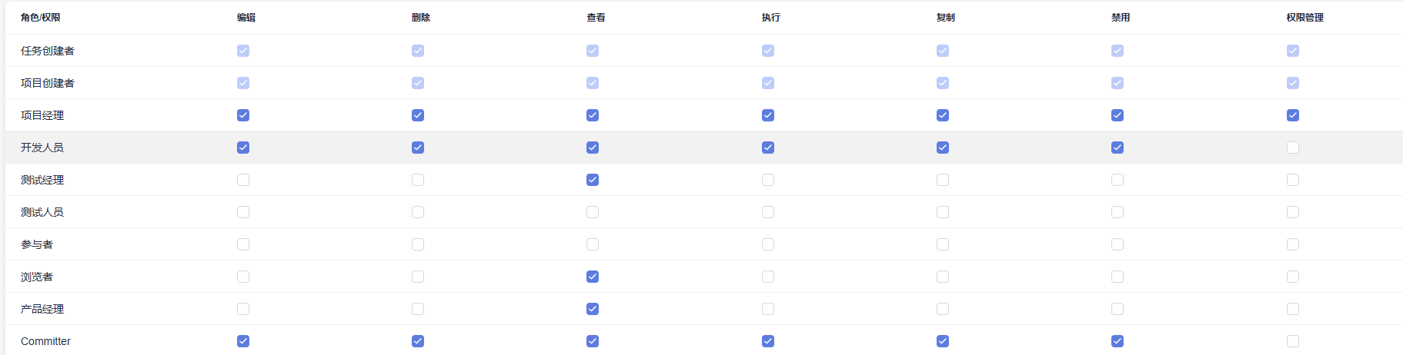Enable 编辑 permission for 测试经理
1403x355 pixels.
(x=243, y=180)
